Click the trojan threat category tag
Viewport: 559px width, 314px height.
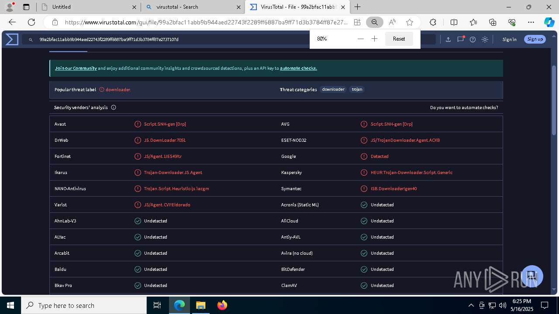pyautogui.click(x=357, y=89)
